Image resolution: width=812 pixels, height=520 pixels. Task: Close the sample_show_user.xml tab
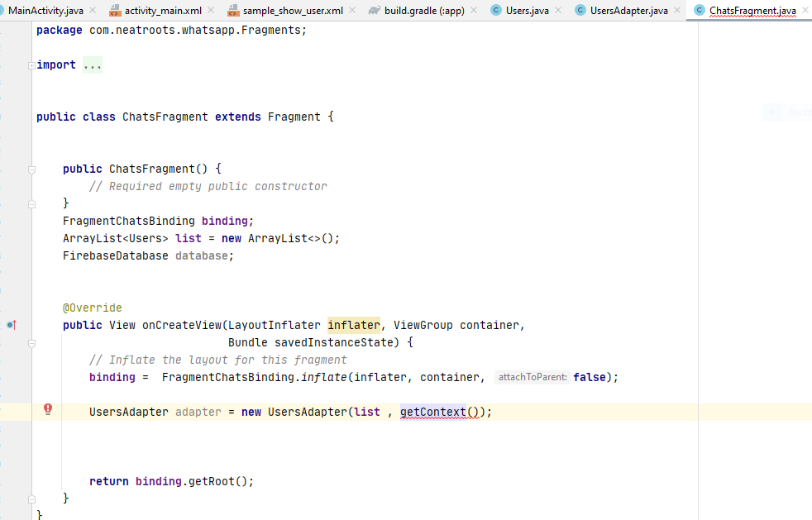click(x=352, y=10)
